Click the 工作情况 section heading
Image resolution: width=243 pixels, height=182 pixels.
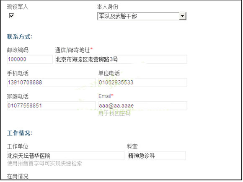click(x=20, y=133)
